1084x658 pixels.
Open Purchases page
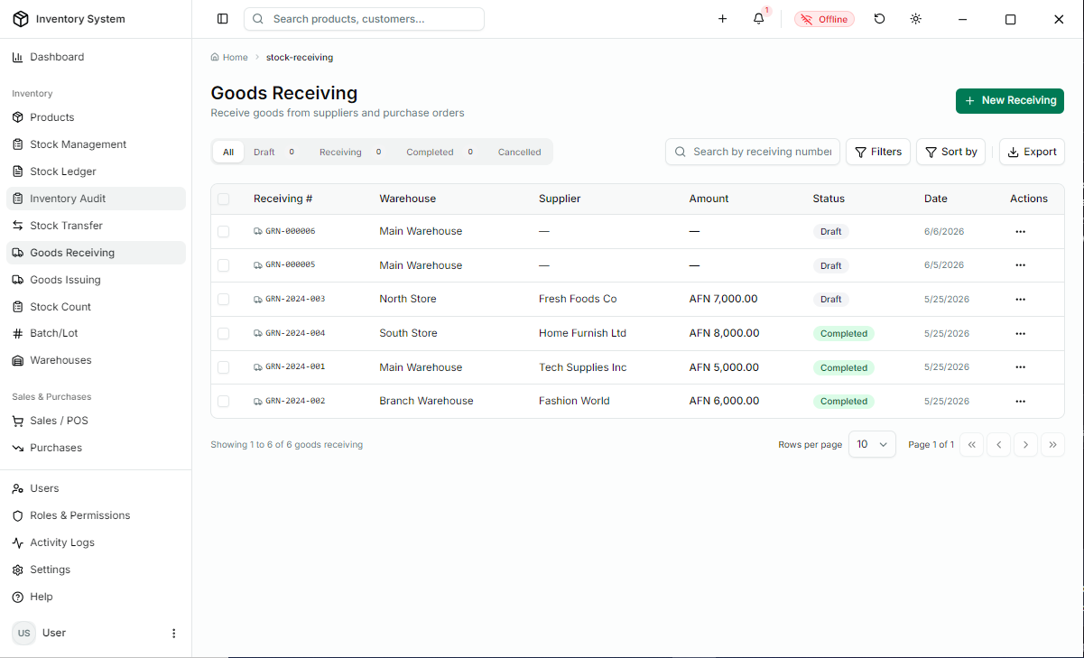tap(96, 448)
